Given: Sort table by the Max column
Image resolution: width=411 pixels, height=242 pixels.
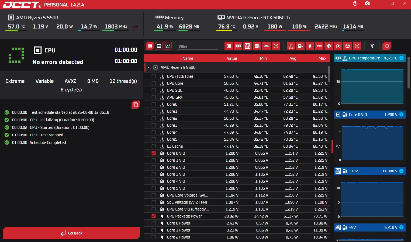Looking at the screenshot, I should [x=322, y=58].
